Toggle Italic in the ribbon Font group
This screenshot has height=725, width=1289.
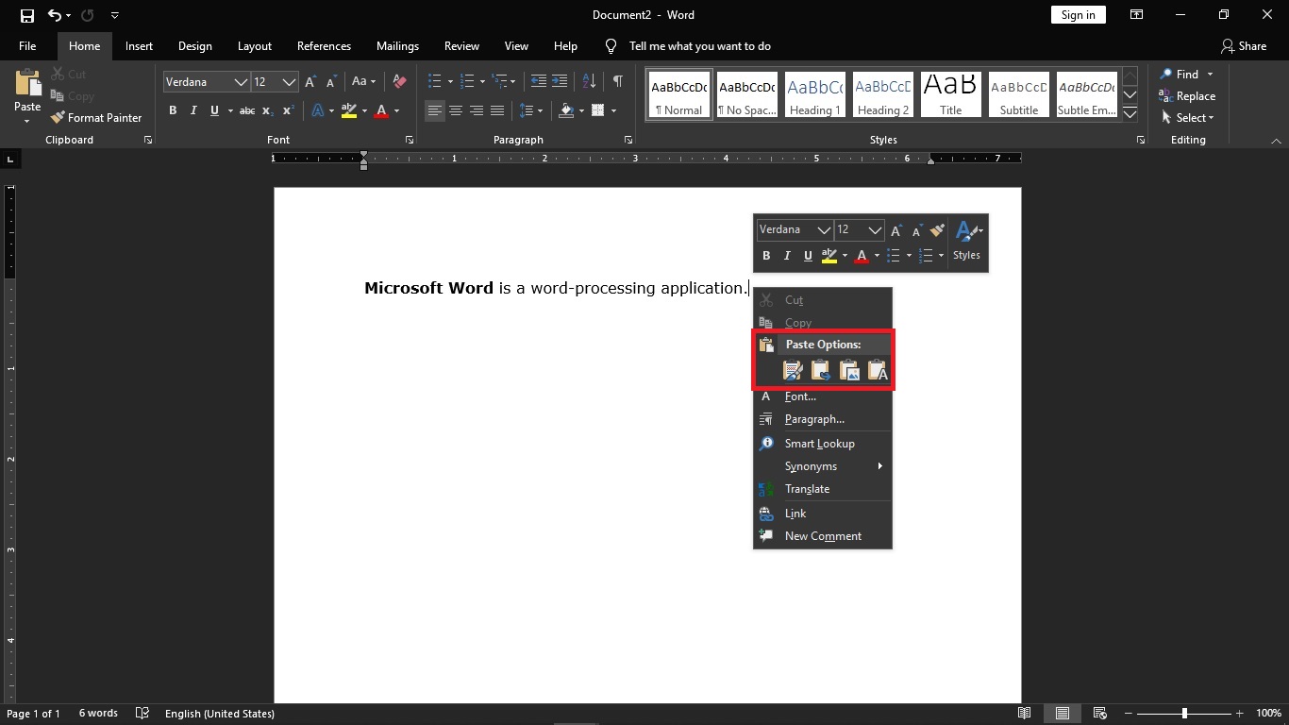coord(193,110)
